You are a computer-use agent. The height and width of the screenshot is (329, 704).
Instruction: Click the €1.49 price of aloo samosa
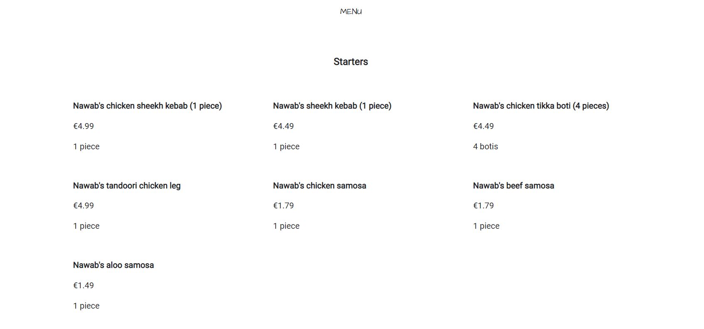84,285
